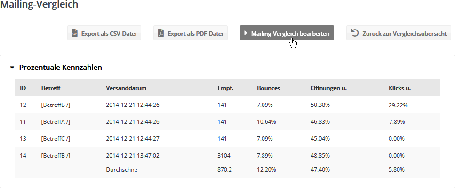Select the row with ID 12
This screenshot has height=188, width=455.
pos(23,105)
